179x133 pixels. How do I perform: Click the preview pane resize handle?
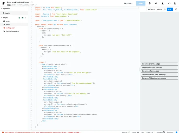pos(139,69)
